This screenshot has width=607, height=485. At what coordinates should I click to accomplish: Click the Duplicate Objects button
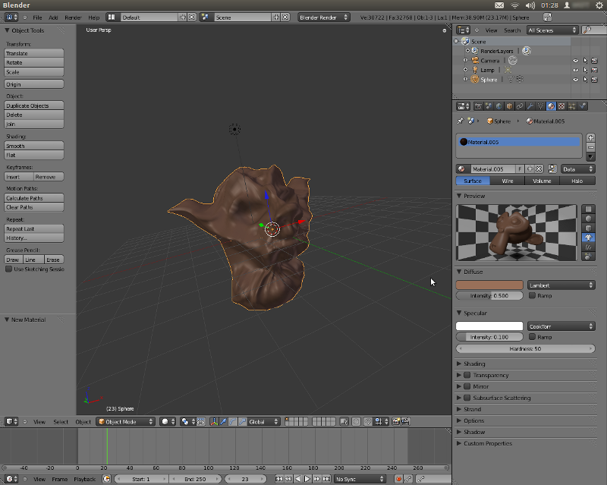pos(34,106)
